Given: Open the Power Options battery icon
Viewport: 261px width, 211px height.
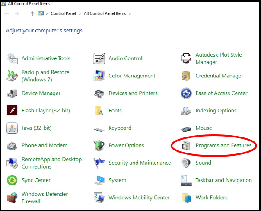Looking at the screenshot, I should pyautogui.click(x=99, y=145).
